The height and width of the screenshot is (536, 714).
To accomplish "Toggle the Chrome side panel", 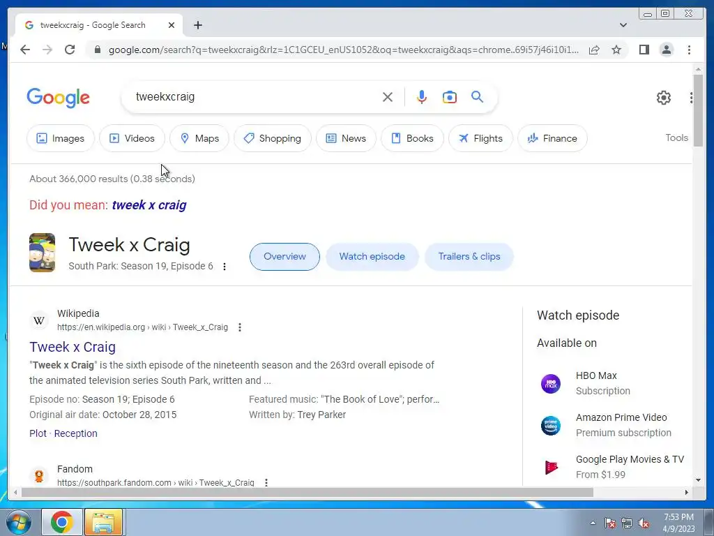I will (644, 50).
